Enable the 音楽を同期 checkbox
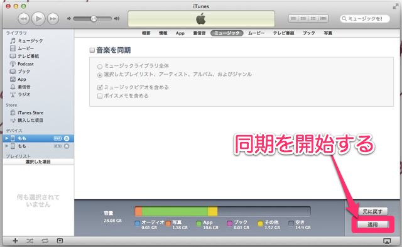The width and height of the screenshot is (402, 247). 92,50
